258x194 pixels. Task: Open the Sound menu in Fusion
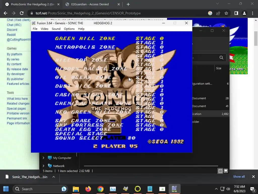56,29
